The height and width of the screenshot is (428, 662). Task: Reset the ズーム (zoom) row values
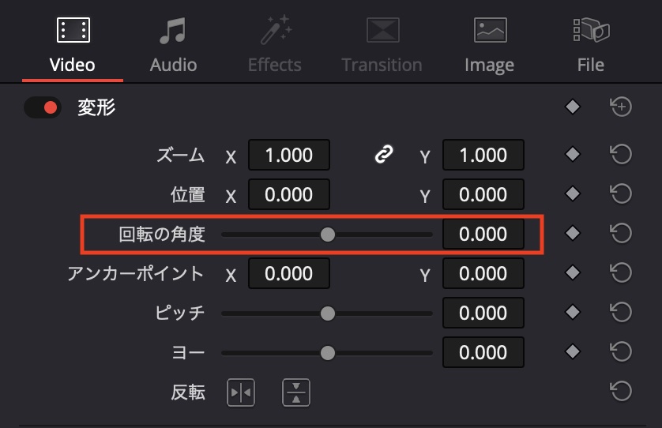tap(622, 155)
